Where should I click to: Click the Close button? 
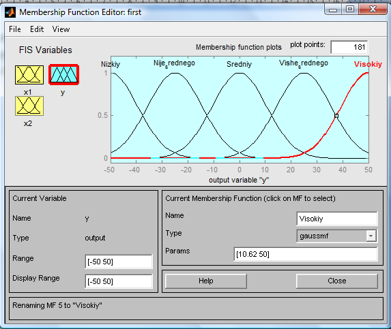[x=337, y=281]
